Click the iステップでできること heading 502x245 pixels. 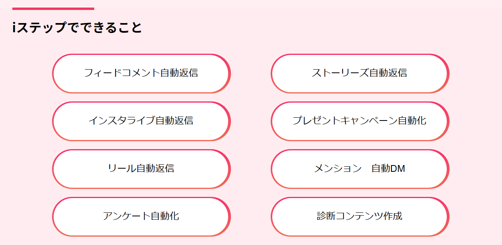77,27
